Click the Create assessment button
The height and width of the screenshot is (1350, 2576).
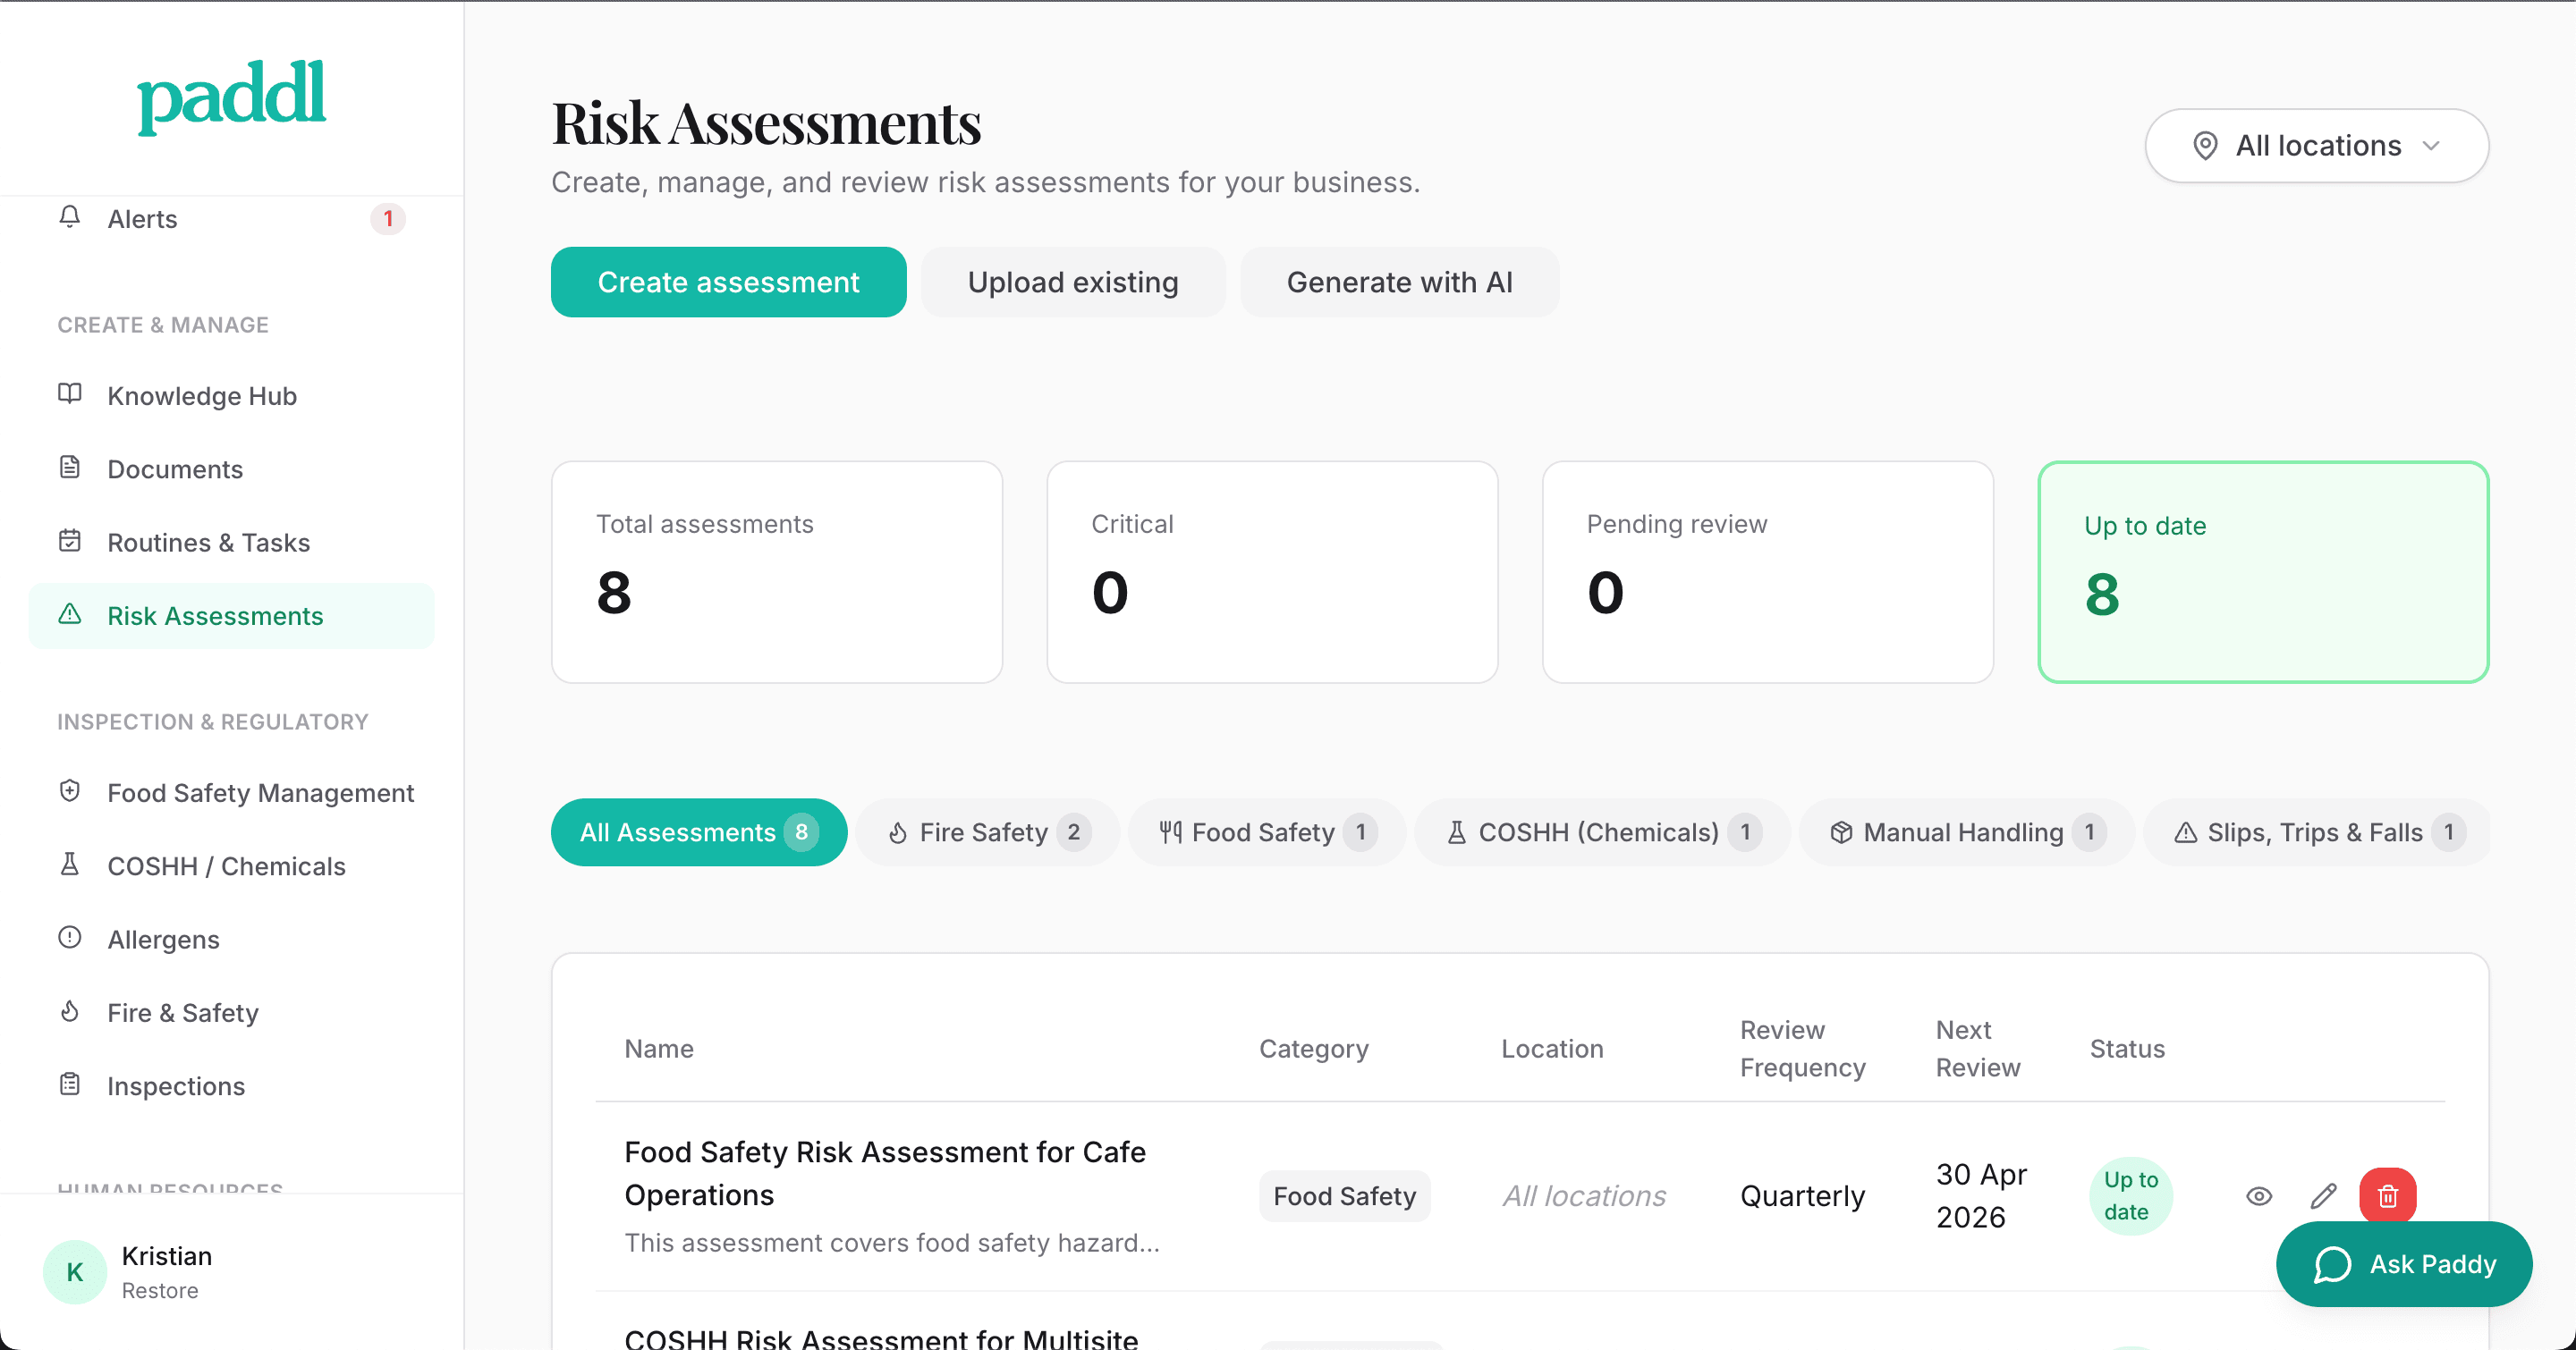(728, 282)
